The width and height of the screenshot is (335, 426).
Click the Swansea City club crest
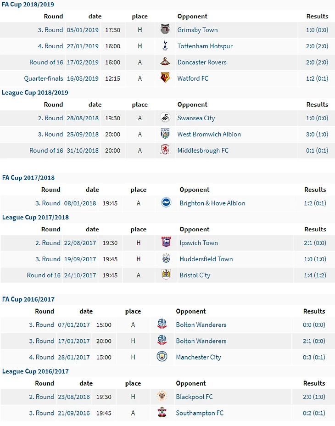[165, 118]
